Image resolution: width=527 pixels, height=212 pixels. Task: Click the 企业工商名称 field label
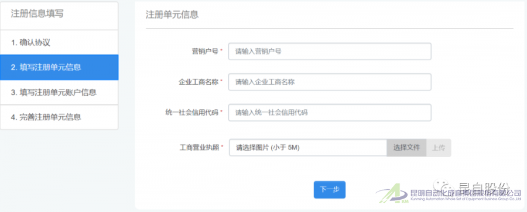[x=199, y=82]
